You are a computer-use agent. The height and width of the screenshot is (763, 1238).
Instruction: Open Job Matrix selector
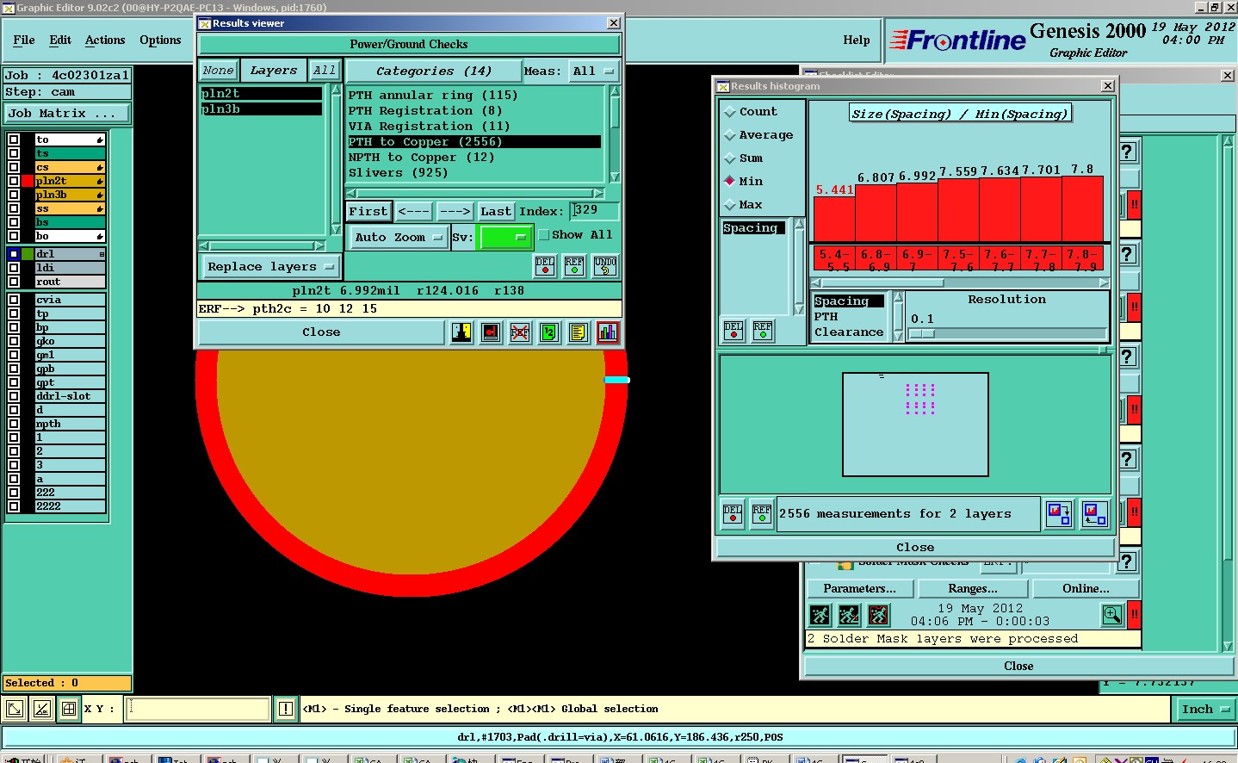tap(67, 113)
